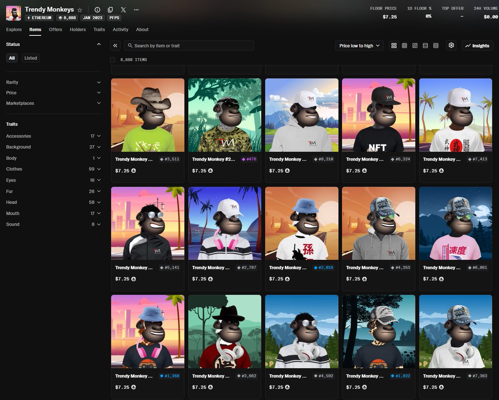Click the Trendy Monkeys collection avatar

click(x=13, y=13)
